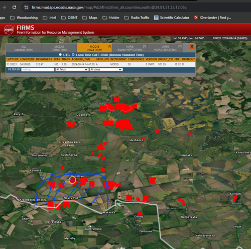
Task: Sort table by CONFIDENCE column header
Action: [136, 59]
